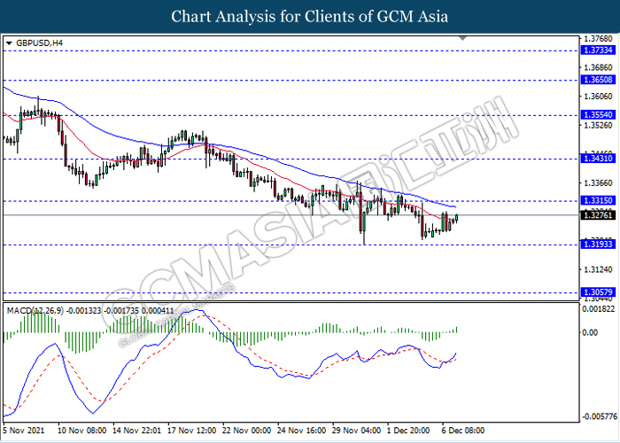This screenshot has width=620, height=443.
Task: Click the Chart Analysis for Clients header
Action: click(310, 16)
